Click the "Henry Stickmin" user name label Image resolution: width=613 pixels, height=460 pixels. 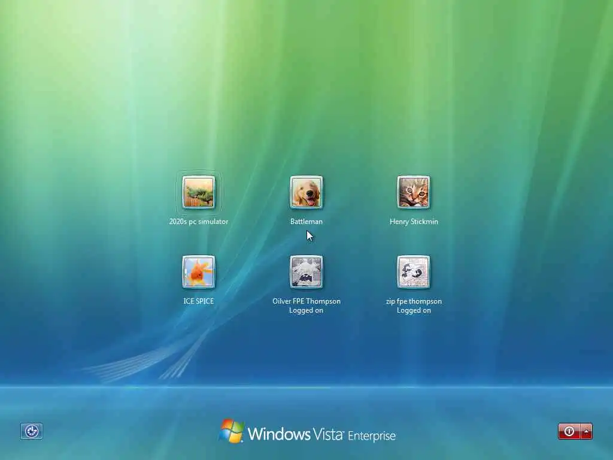[414, 222]
